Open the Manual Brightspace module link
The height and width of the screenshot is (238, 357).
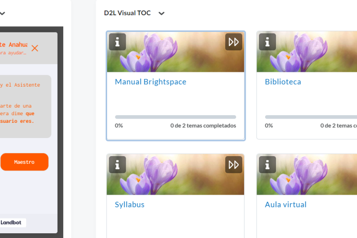150,82
